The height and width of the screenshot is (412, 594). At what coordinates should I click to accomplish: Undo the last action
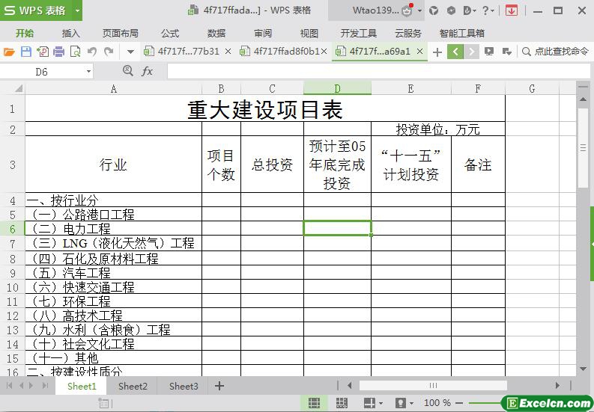[x=91, y=52]
